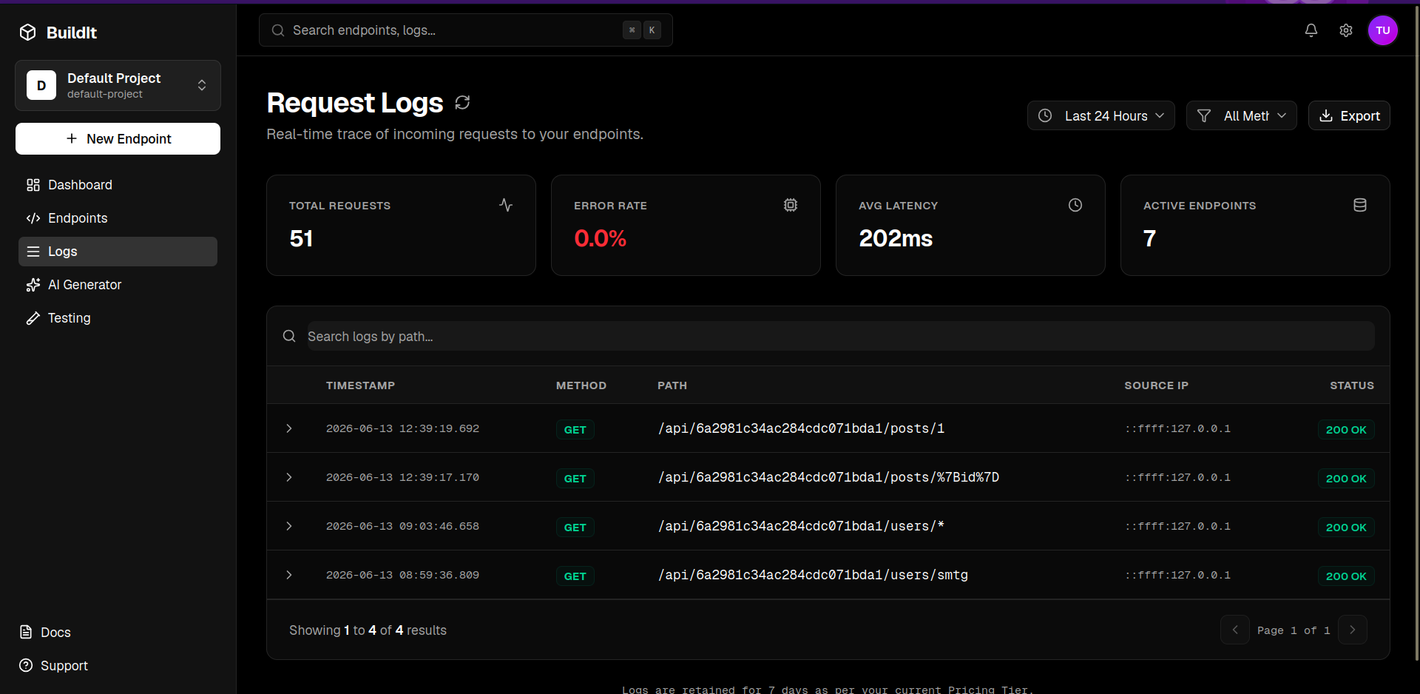The image size is (1420, 694).
Task: Expand the log row for /posts/1
Action: tap(289, 428)
